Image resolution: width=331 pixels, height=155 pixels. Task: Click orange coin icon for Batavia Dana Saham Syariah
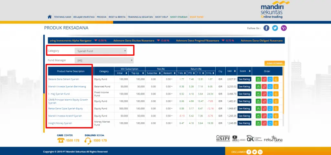coord(276,79)
